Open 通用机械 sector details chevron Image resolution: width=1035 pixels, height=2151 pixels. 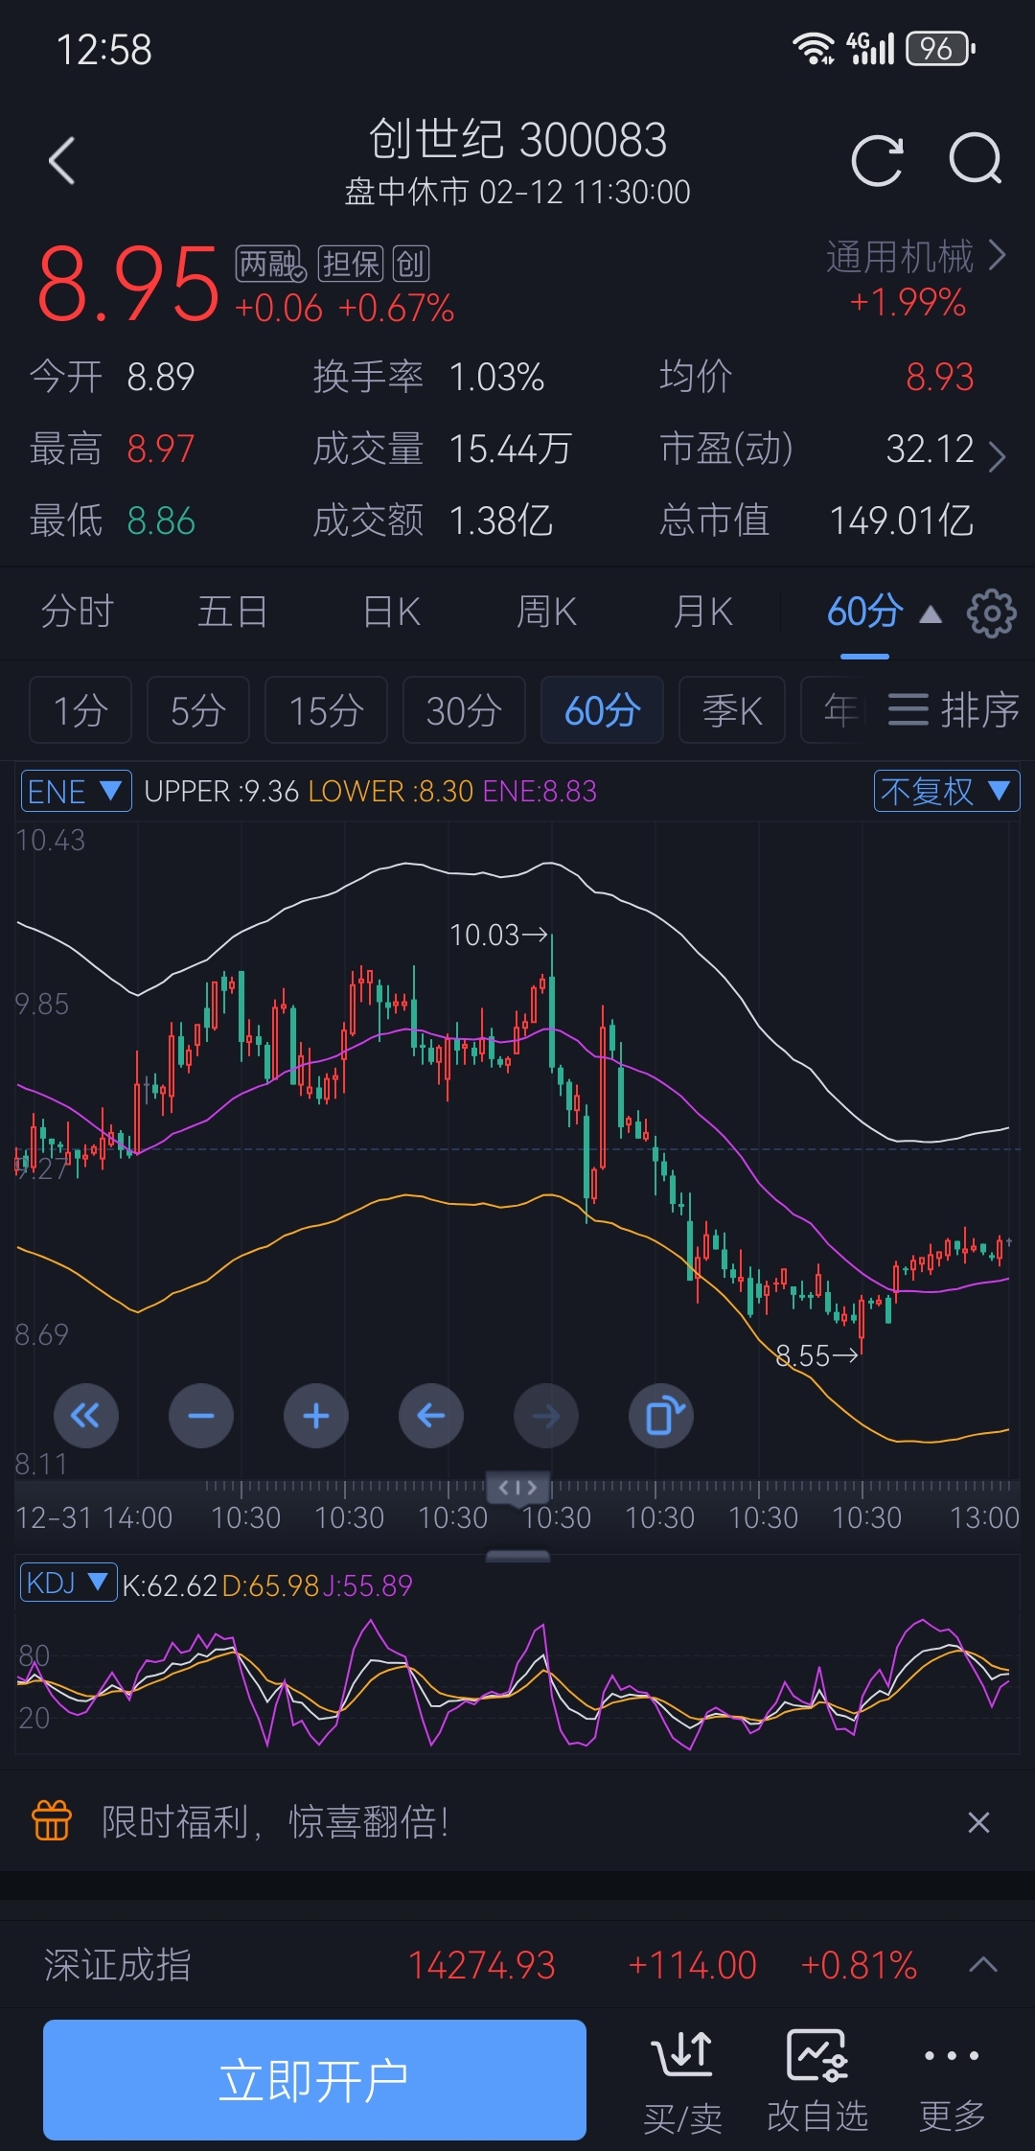(998, 256)
